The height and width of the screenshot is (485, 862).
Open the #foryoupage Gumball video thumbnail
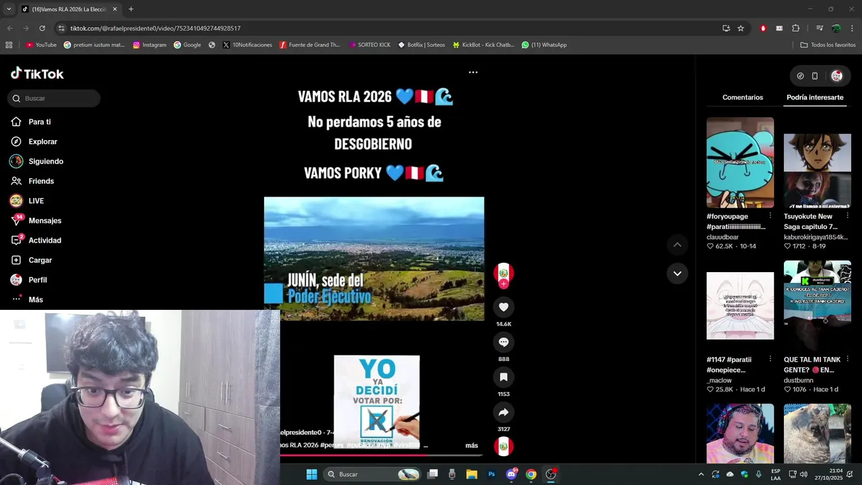click(740, 162)
